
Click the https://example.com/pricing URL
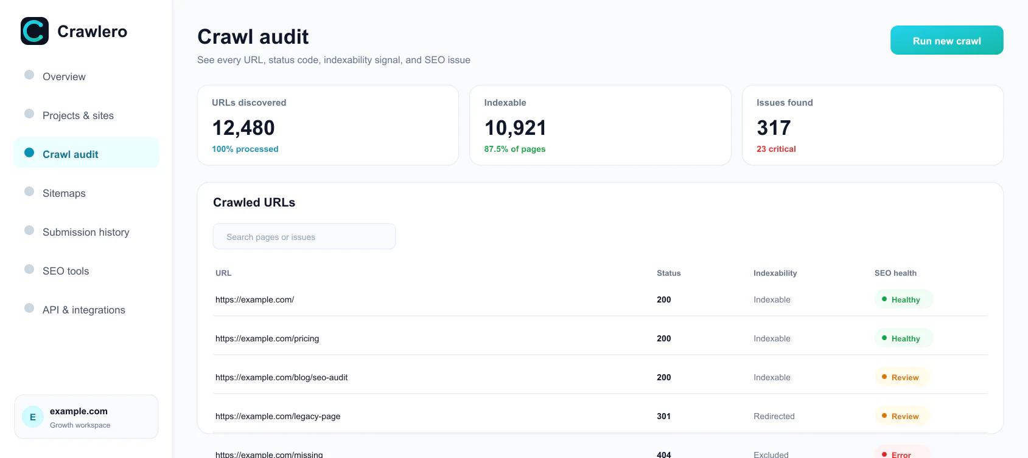pyautogui.click(x=267, y=338)
